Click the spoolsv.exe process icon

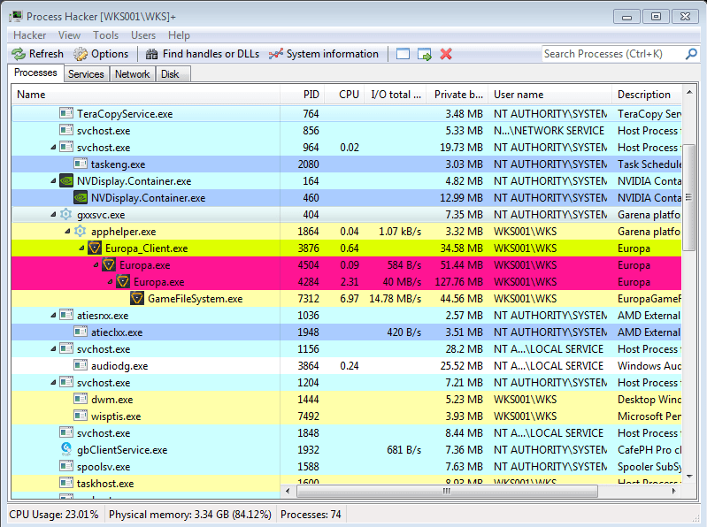coord(66,466)
